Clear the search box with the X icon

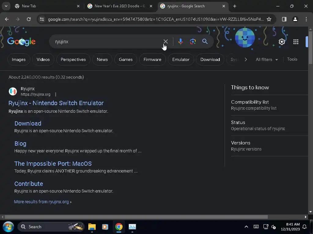165,41
